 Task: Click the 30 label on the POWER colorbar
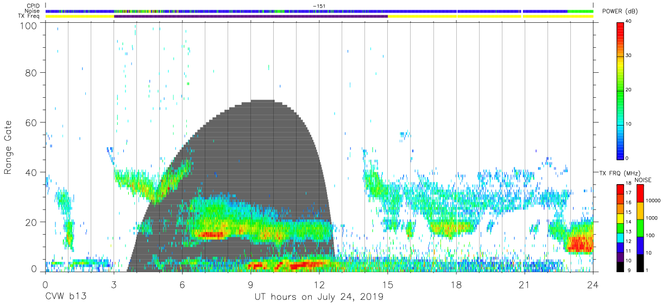point(628,55)
